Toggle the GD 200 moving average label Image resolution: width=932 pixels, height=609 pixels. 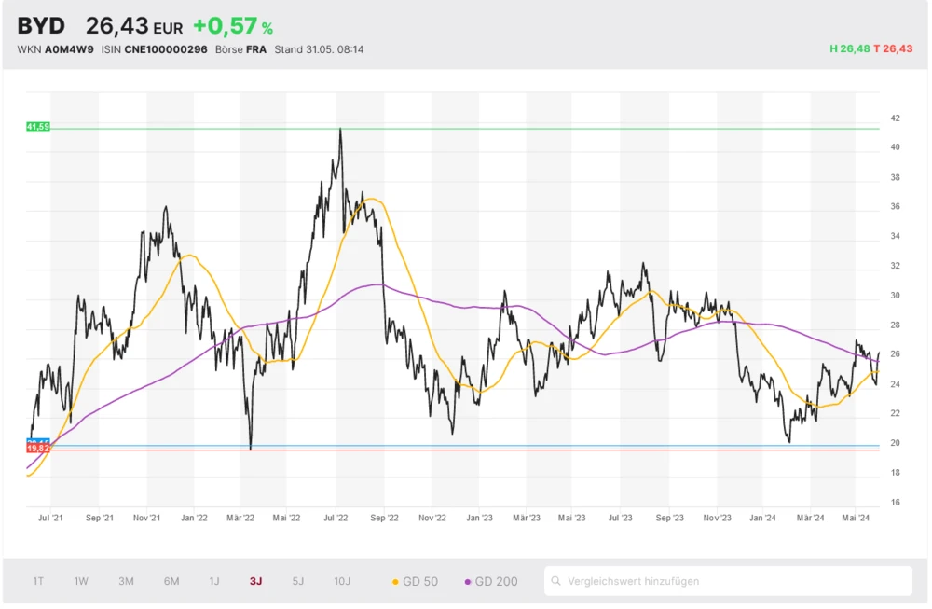point(496,581)
